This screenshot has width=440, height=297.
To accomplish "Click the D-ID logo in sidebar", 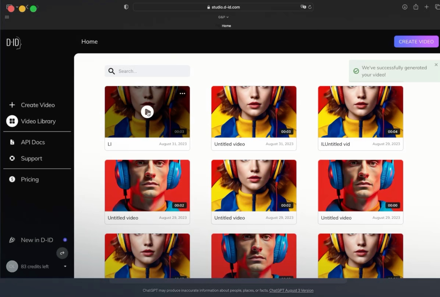I will point(14,43).
